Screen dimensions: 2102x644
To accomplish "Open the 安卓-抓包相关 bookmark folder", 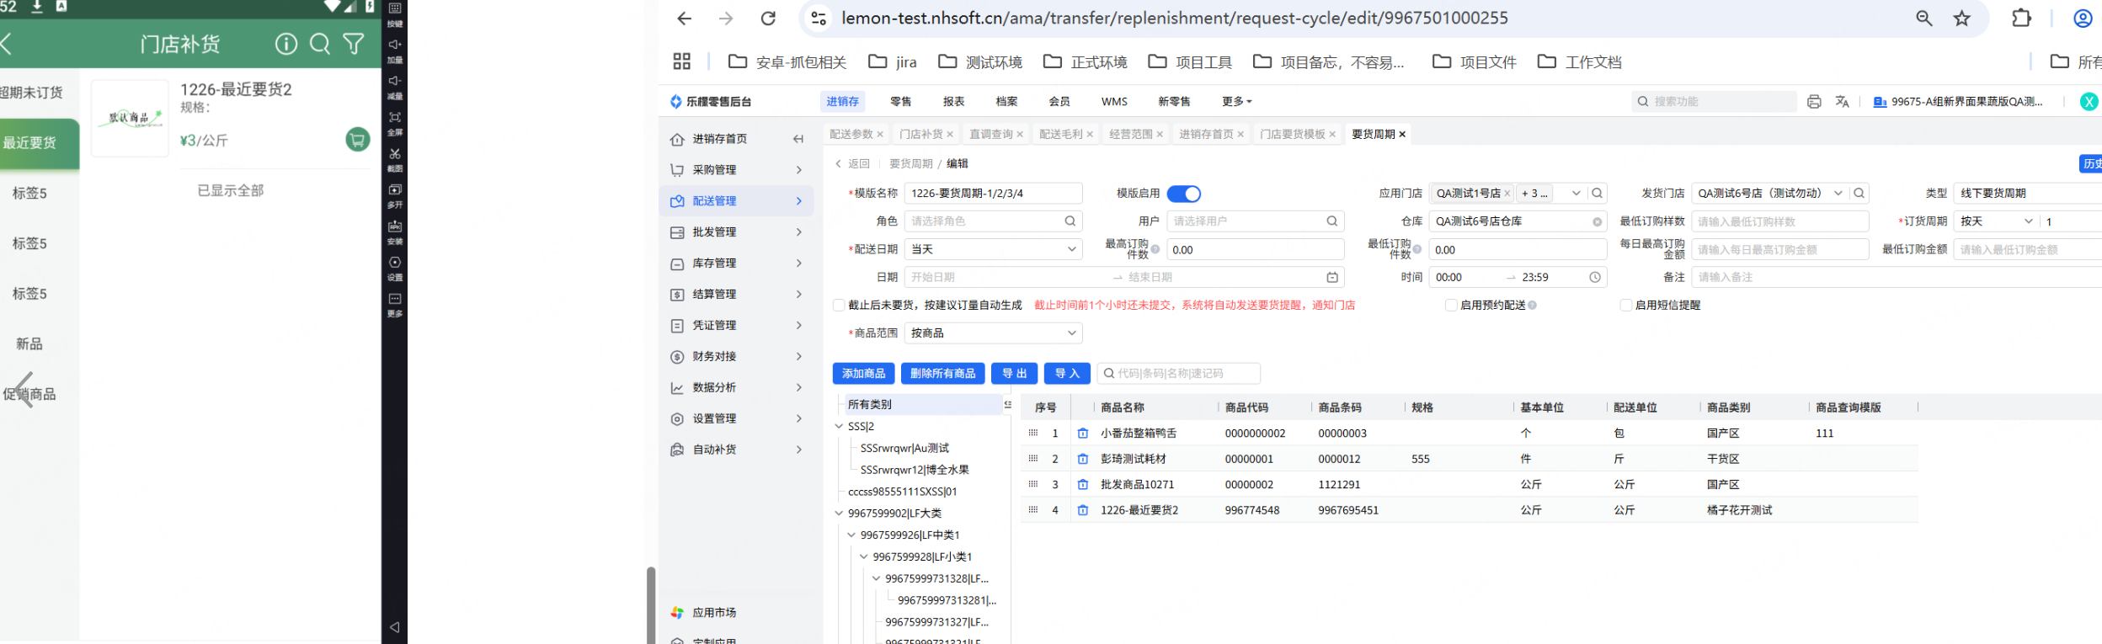I will 787,61.
